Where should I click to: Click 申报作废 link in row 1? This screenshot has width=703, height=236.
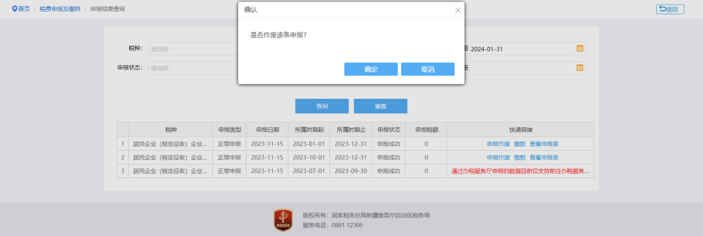[x=498, y=144]
